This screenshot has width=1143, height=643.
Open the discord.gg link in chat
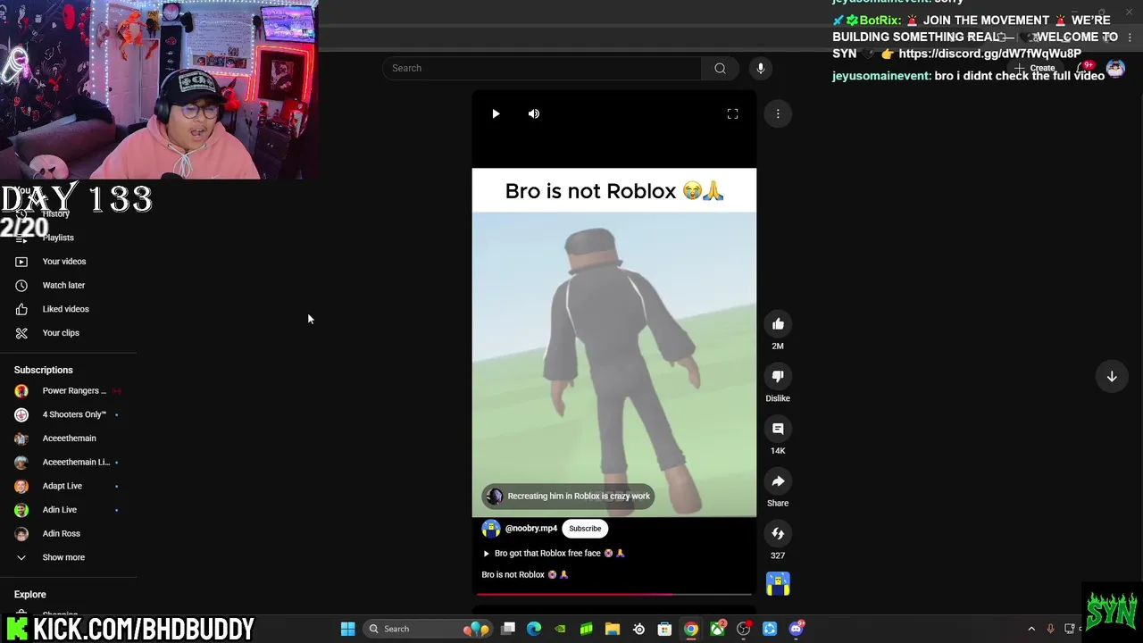(990, 54)
